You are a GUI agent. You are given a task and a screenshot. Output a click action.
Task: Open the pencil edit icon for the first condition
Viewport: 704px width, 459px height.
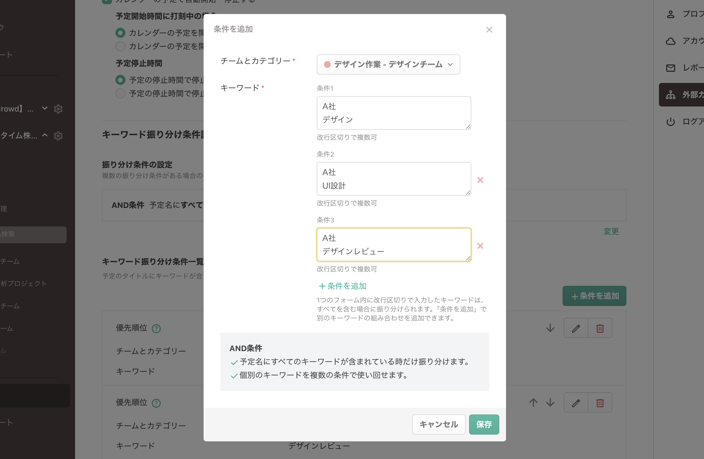pos(576,328)
